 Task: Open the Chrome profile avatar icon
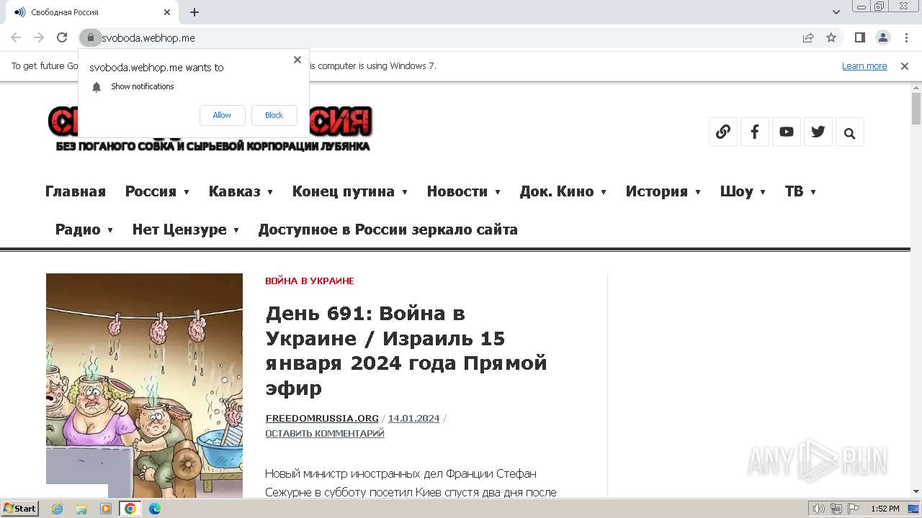[883, 37]
